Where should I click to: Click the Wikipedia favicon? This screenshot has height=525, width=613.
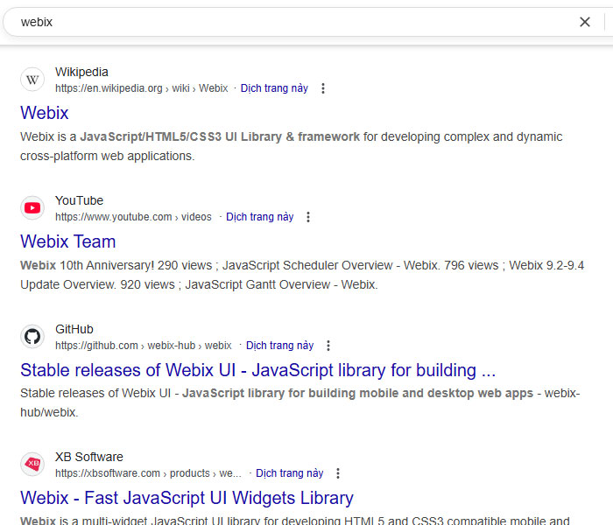click(x=32, y=80)
